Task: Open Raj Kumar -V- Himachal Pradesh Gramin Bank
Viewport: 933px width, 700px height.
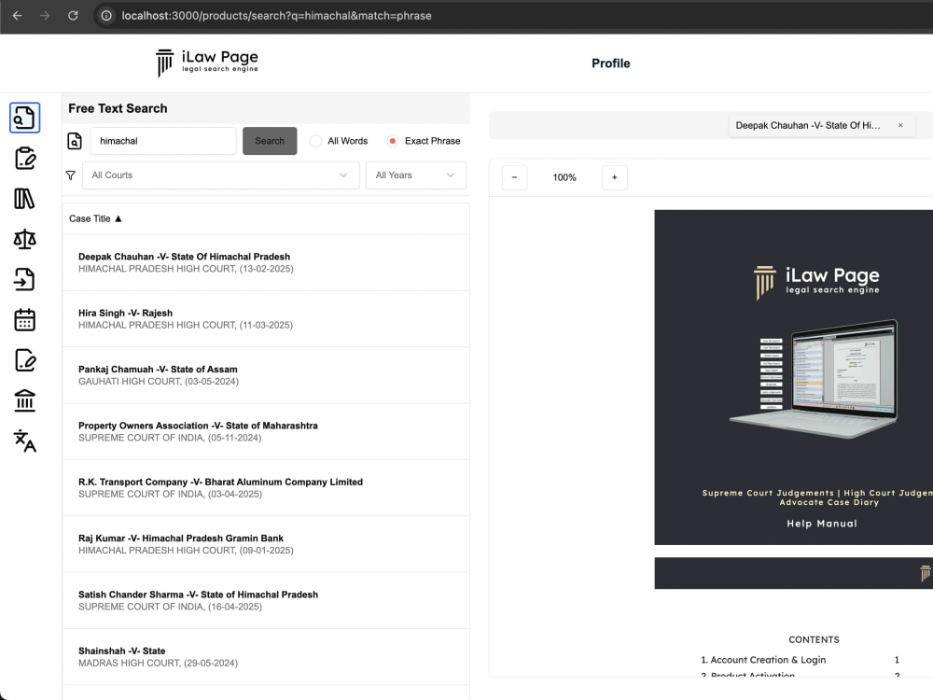Action: 265,544
